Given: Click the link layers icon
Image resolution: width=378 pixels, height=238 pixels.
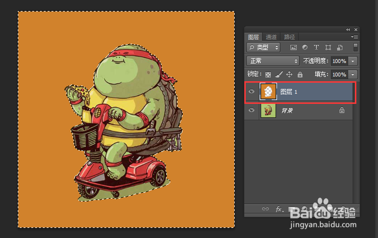Looking at the screenshot, I should coord(265,209).
